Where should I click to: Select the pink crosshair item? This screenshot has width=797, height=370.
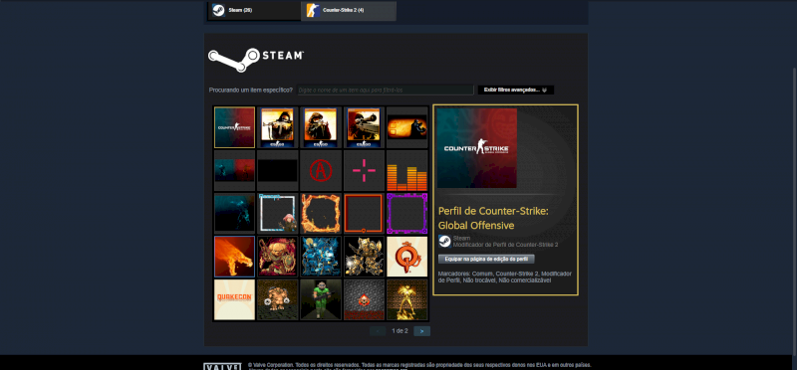pyautogui.click(x=364, y=170)
